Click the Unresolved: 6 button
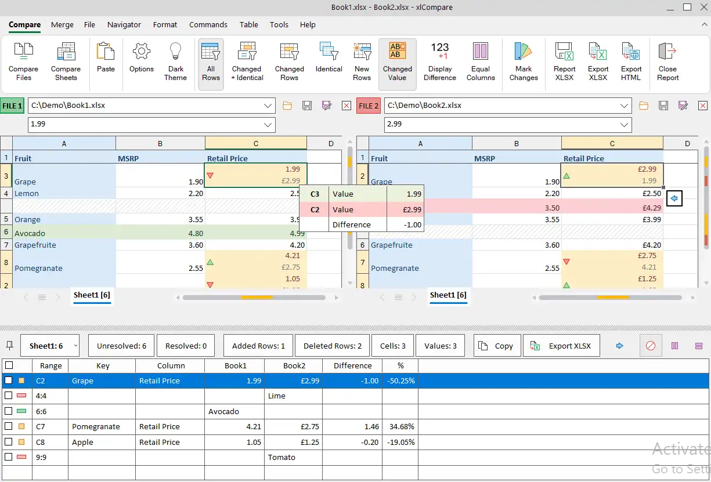Screen dimensions: 711x482 coord(122,346)
